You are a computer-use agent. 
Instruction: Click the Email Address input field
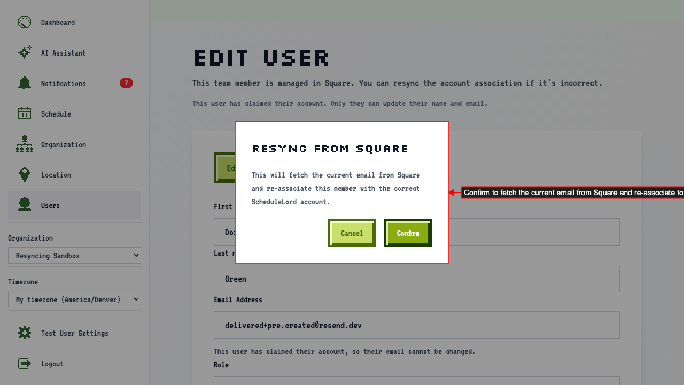417,325
